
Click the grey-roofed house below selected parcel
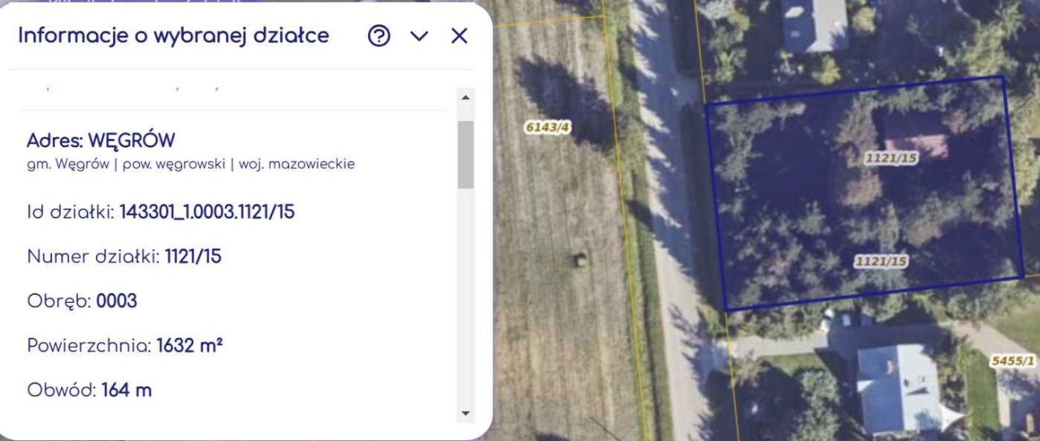898,387
